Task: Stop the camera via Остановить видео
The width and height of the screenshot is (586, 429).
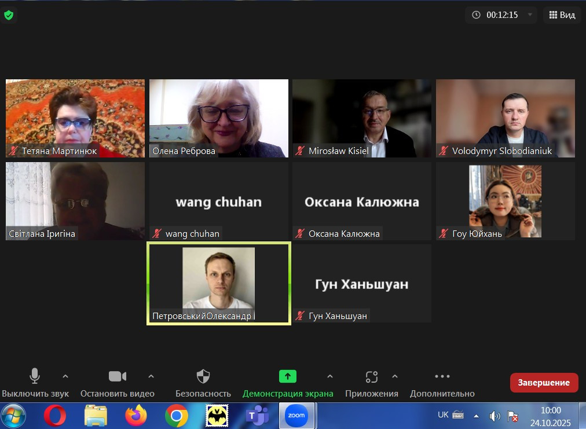Action: tap(118, 383)
